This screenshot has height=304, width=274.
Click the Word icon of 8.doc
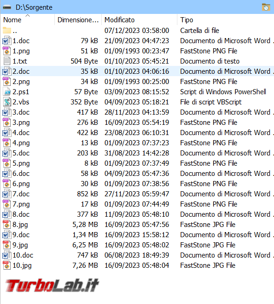click(7, 214)
